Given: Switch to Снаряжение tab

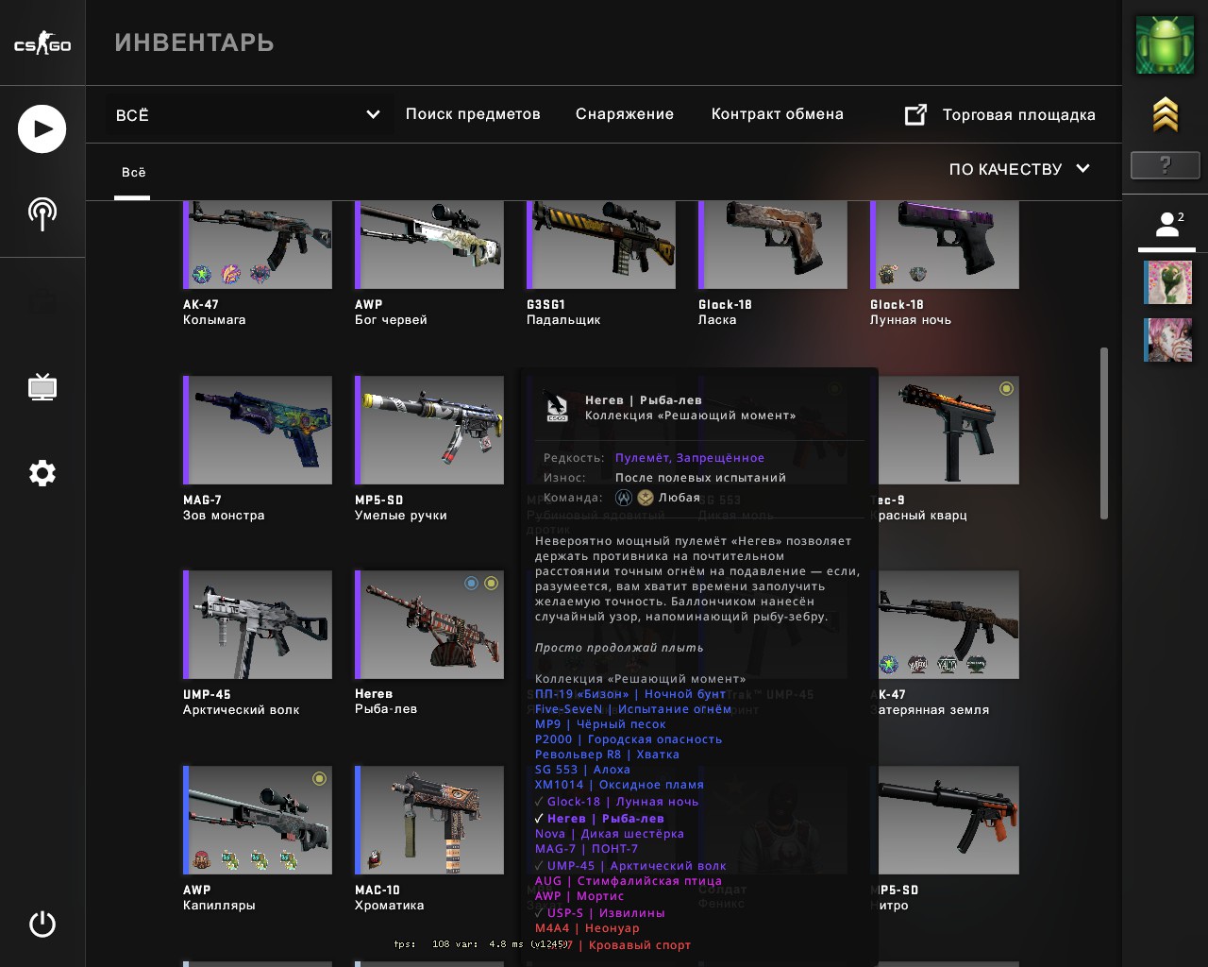Looking at the screenshot, I should (x=625, y=114).
